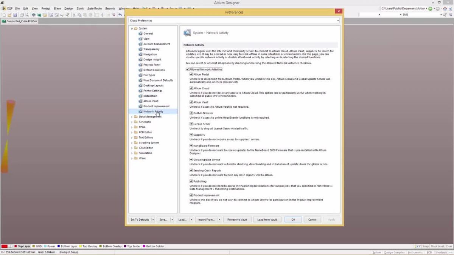The height and width of the screenshot is (255, 454).
Task: Disable the Altium Cloud network activity
Action: click(191, 88)
